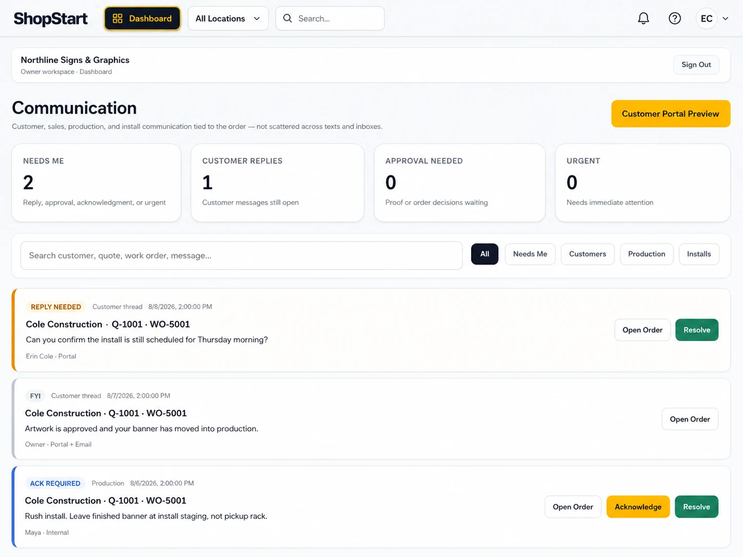Click the REPLY NEEDED badge
This screenshot has width=743, height=557.
tap(56, 307)
